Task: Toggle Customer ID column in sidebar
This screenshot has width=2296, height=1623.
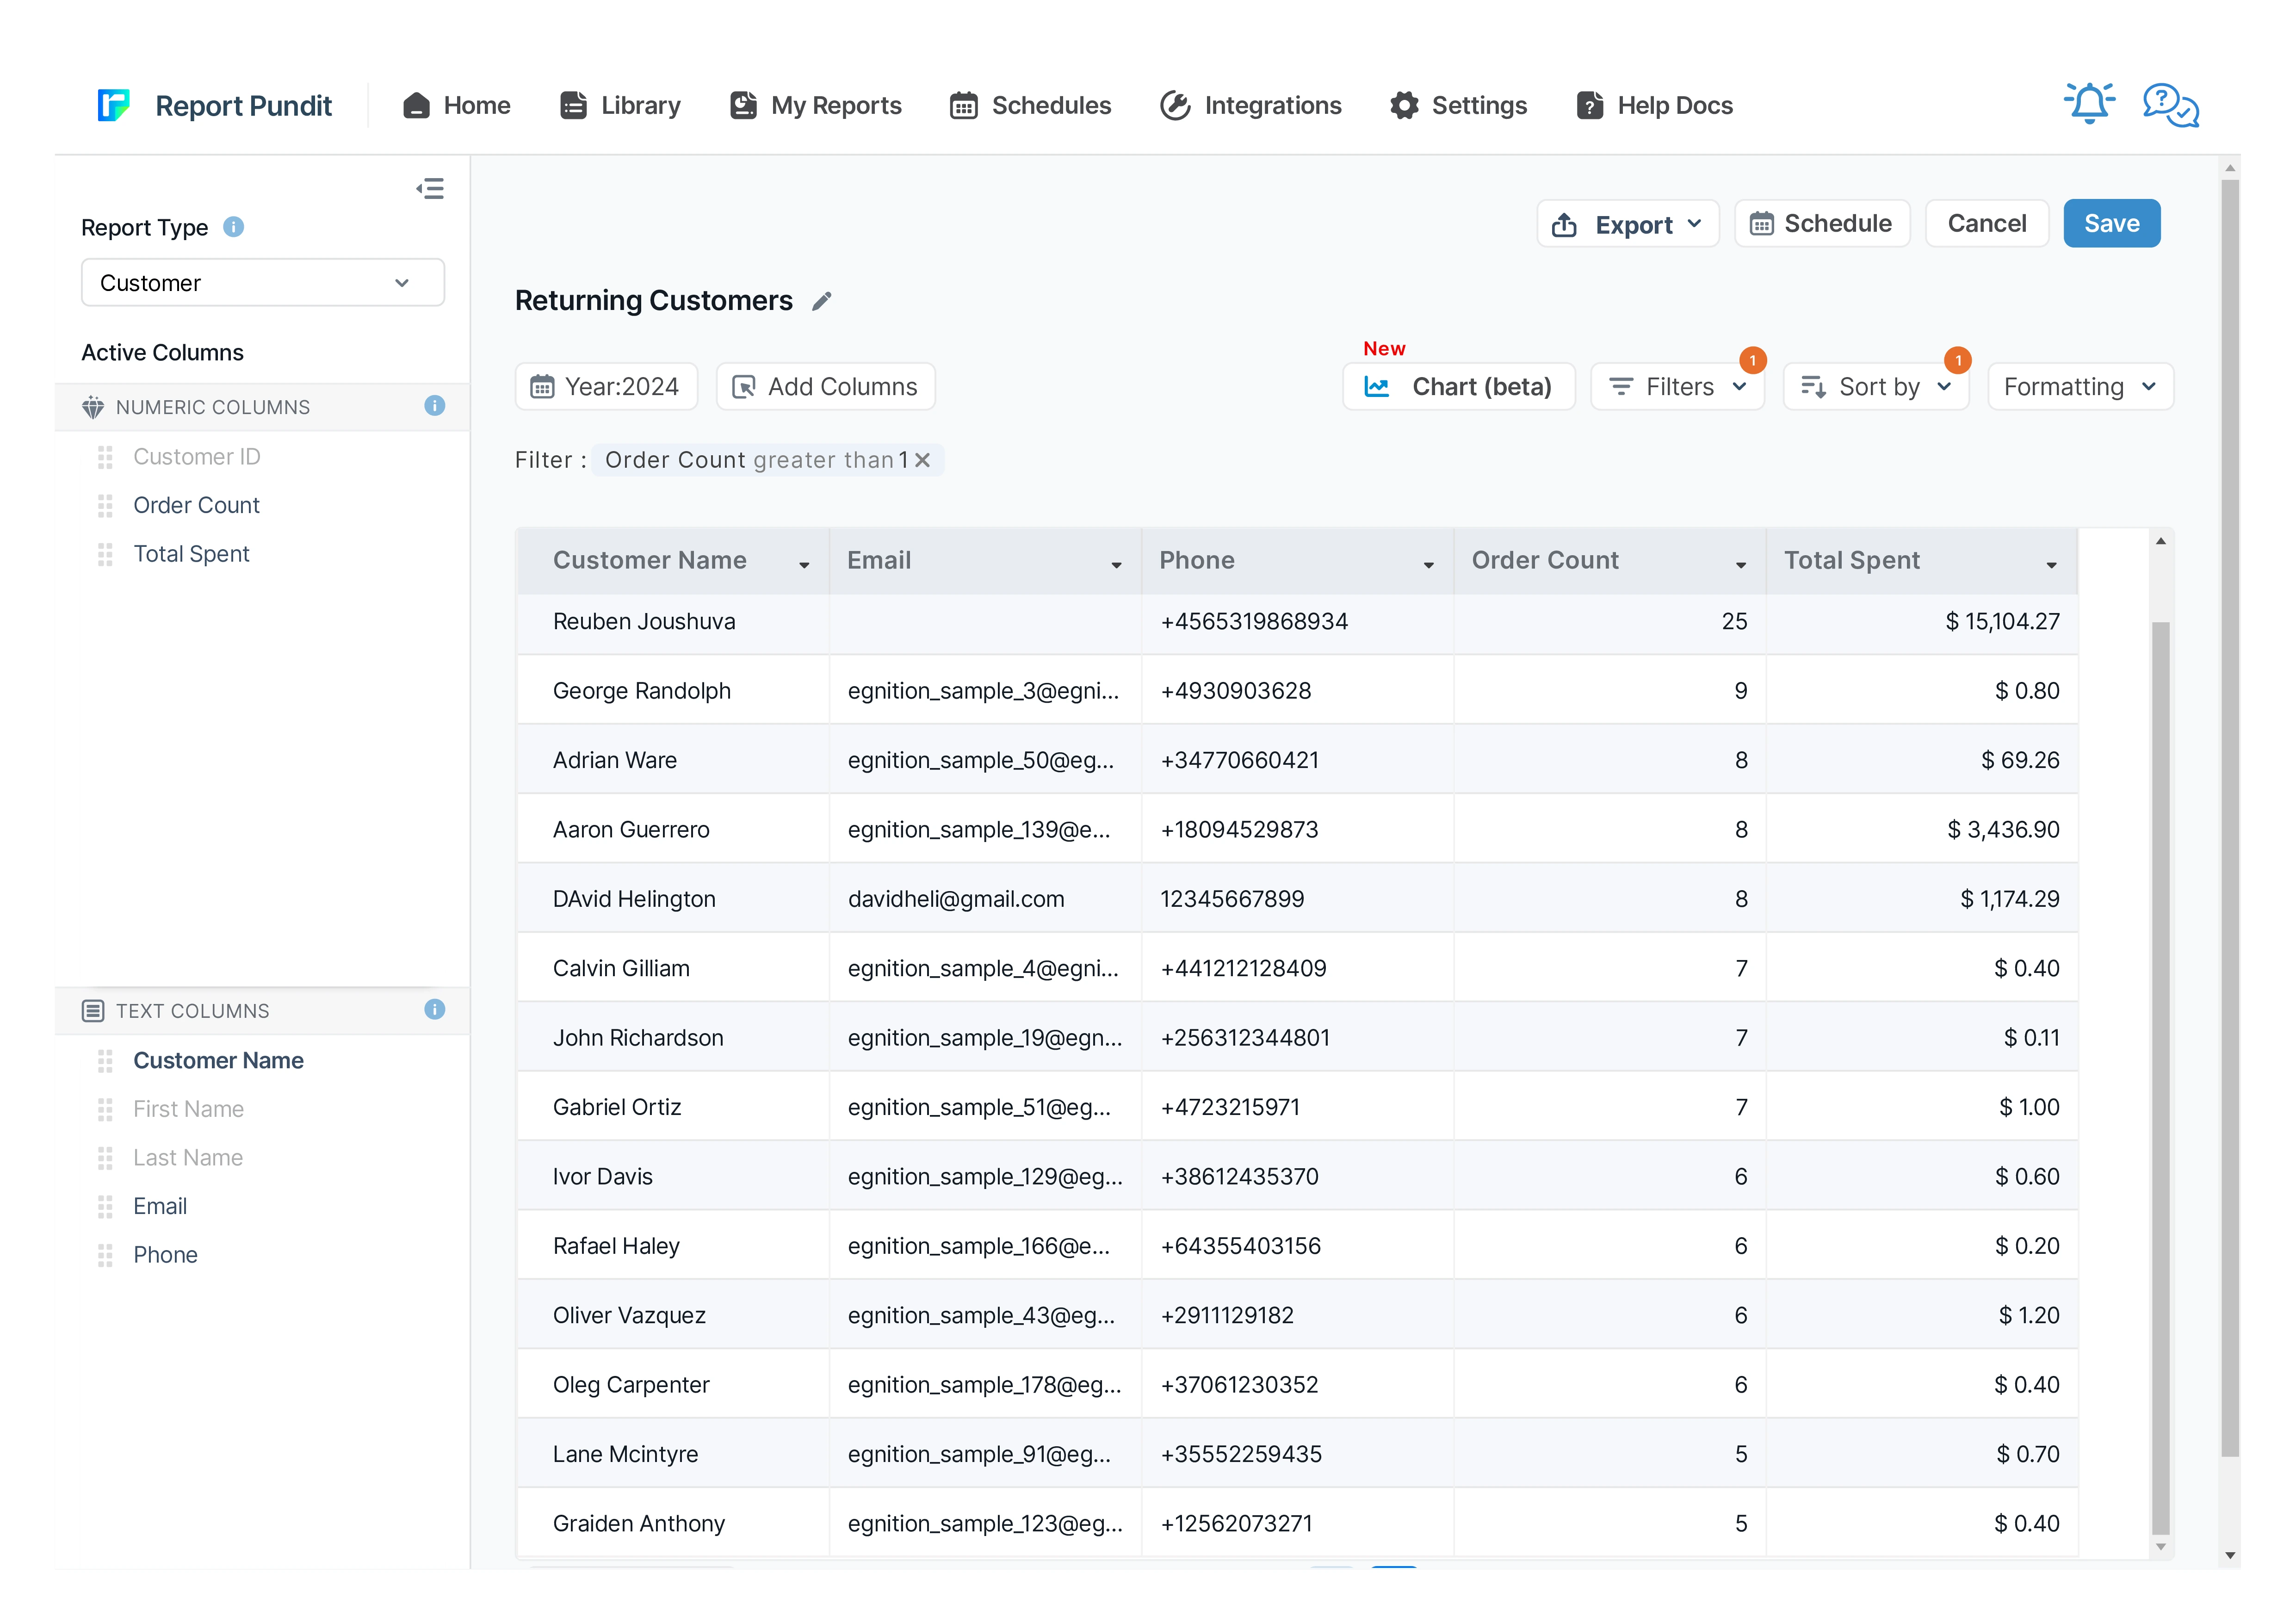Action: (x=196, y=457)
